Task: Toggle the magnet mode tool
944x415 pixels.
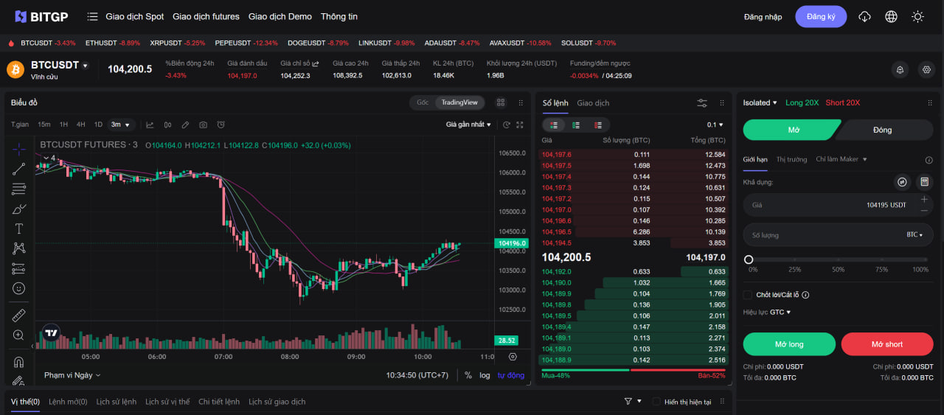Action: pos(19,362)
